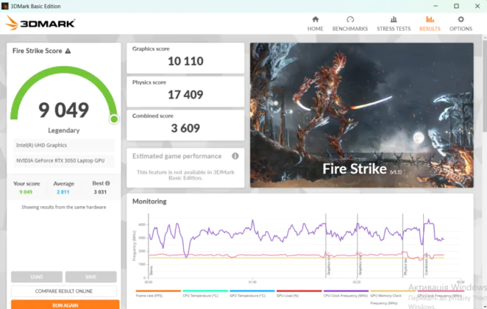Toggle GPU Memory Clock Frequency legend
This screenshot has width=487, height=309.
pyautogui.click(x=393, y=297)
